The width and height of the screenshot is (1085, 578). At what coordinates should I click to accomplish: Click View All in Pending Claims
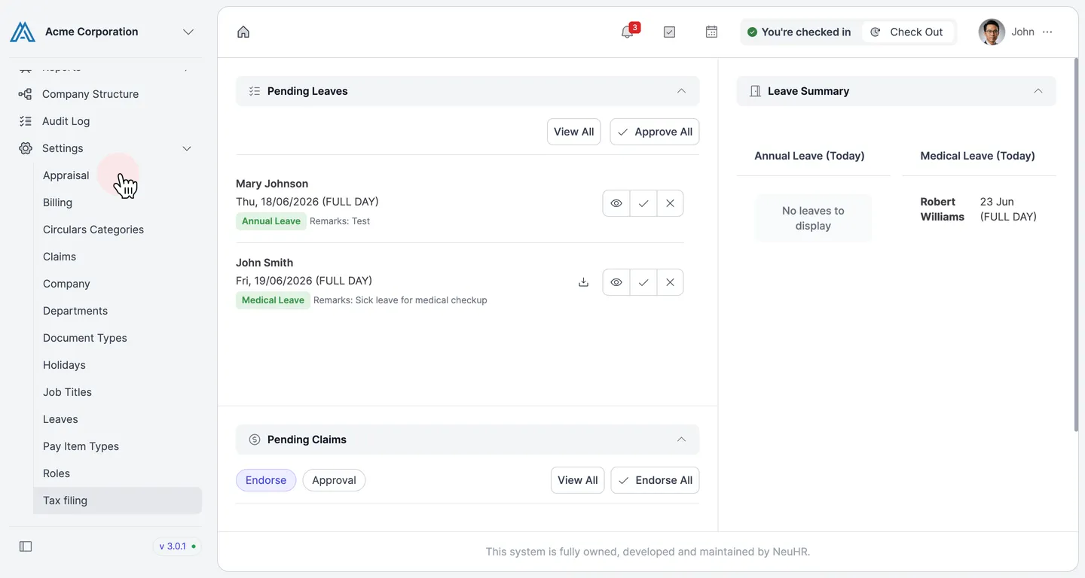point(577,480)
